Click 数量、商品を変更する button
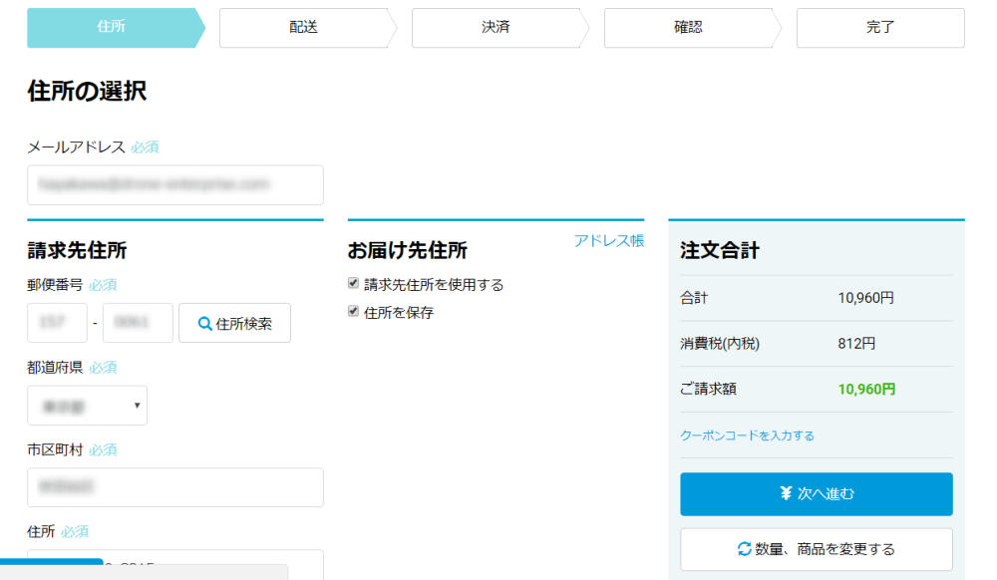This screenshot has width=997, height=580. point(817,549)
